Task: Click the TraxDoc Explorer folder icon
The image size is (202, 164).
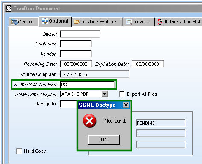Action: coord(76,22)
